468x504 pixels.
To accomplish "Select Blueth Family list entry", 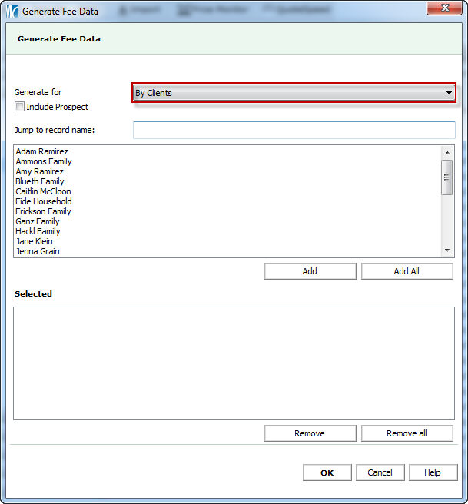I will point(40,181).
